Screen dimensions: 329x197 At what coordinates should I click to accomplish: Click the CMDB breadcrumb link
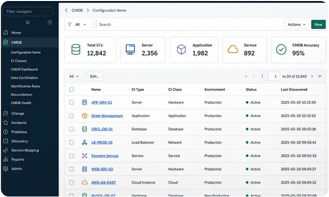(77, 10)
